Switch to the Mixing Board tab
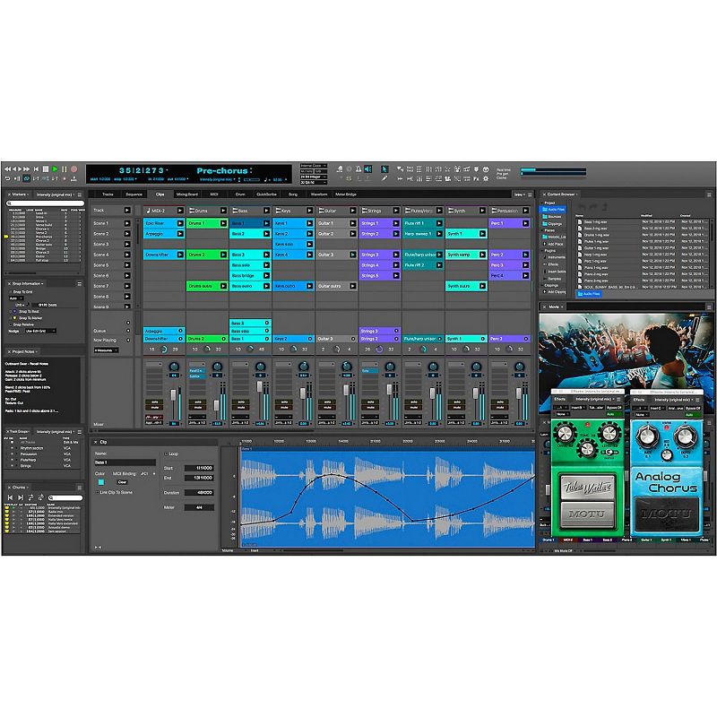717x717 pixels. coord(188,194)
